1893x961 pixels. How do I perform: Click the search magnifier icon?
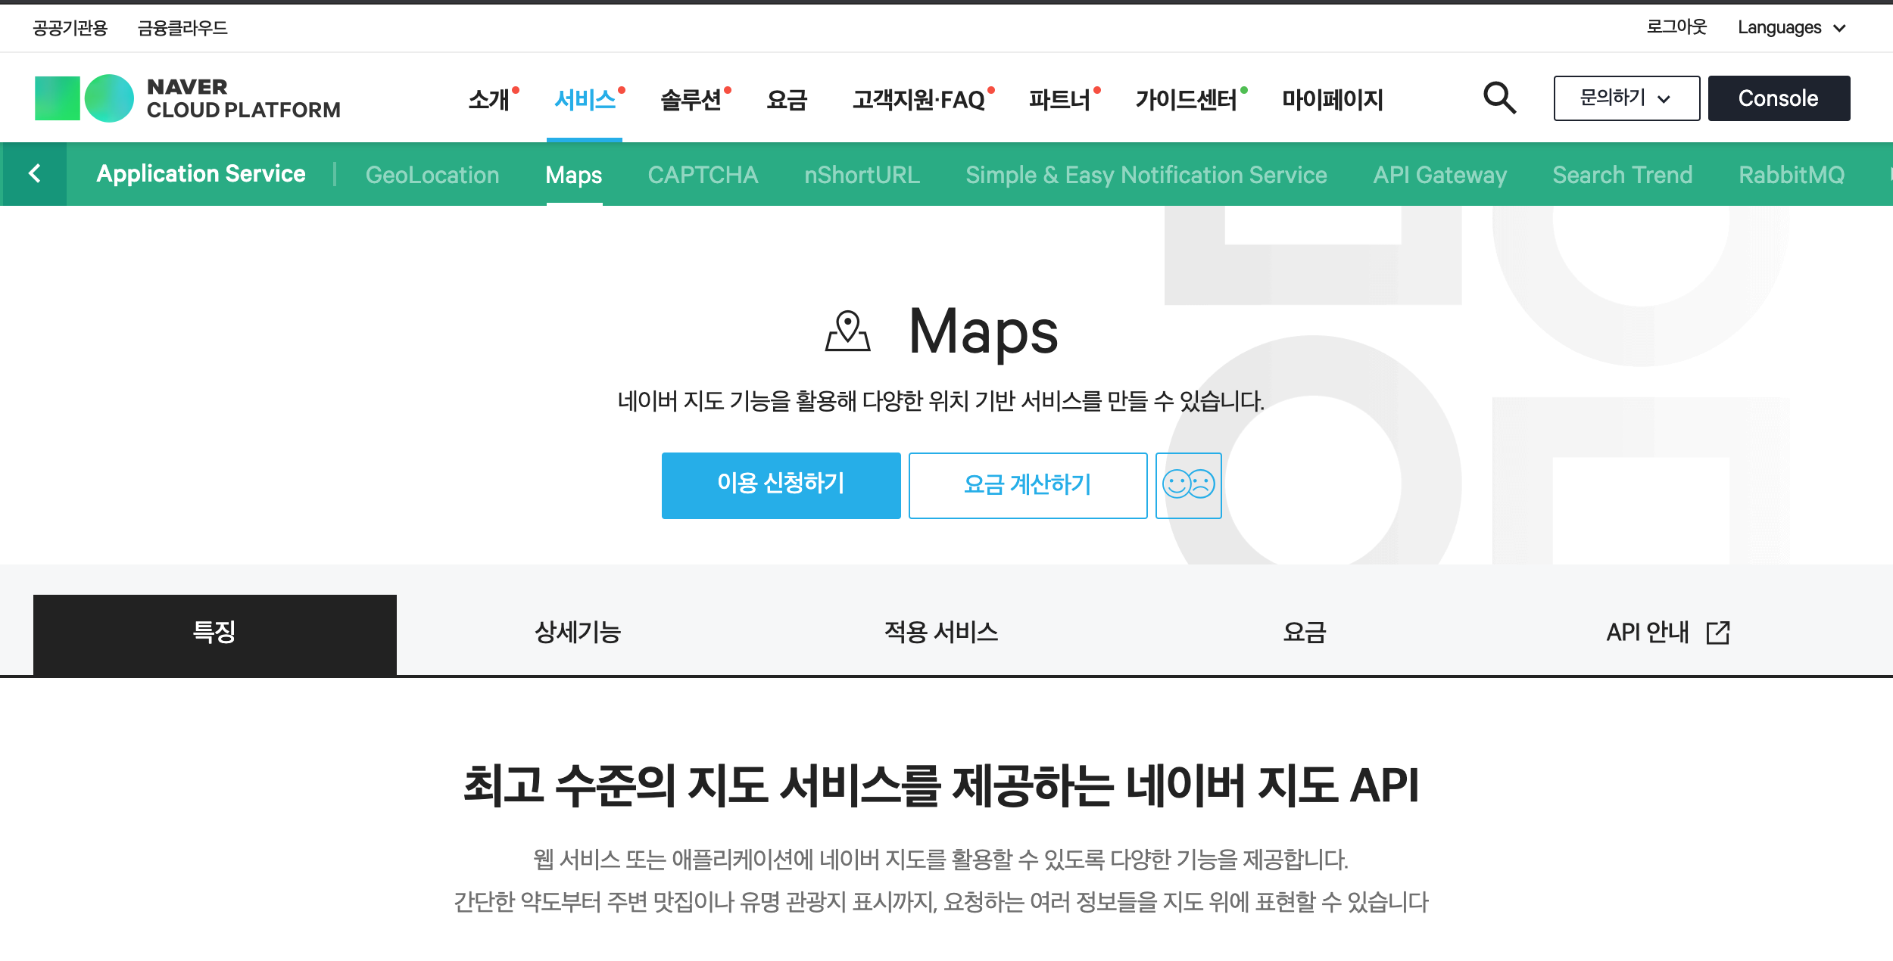(1499, 98)
